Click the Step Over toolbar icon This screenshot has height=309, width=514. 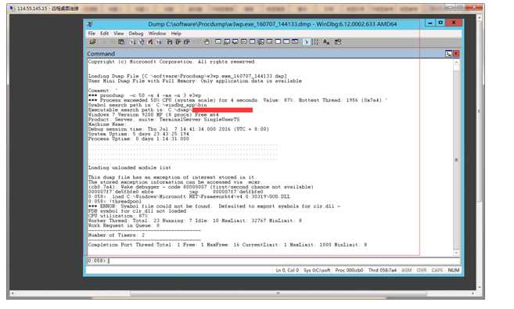tap(178, 41)
